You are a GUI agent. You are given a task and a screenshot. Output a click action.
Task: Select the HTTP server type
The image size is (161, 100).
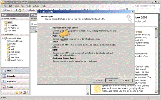pos(51,50)
